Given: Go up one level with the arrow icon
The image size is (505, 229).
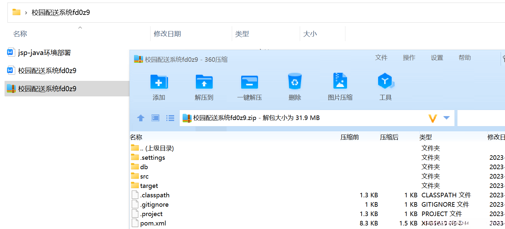Looking at the screenshot, I should 140,118.
